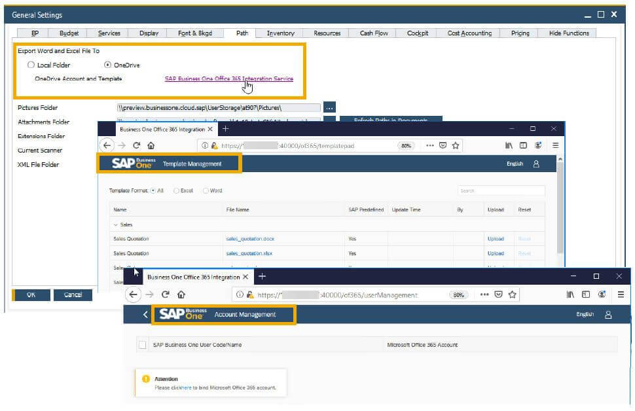Switch to the Inventory tab
The height and width of the screenshot is (411, 635).
[281, 33]
